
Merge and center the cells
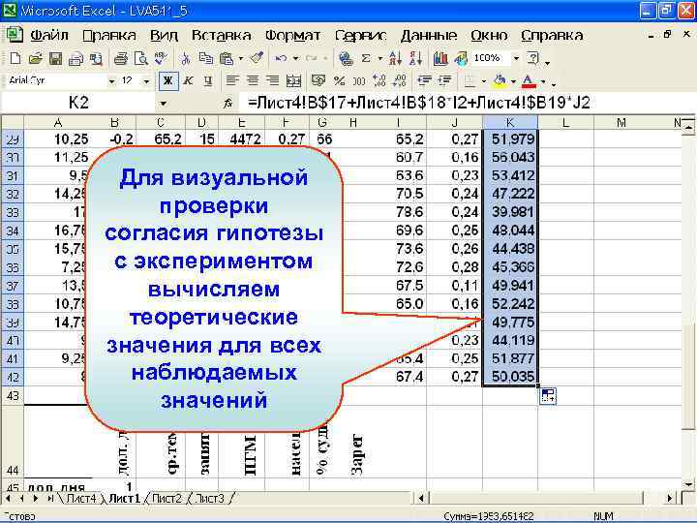pos(293,81)
